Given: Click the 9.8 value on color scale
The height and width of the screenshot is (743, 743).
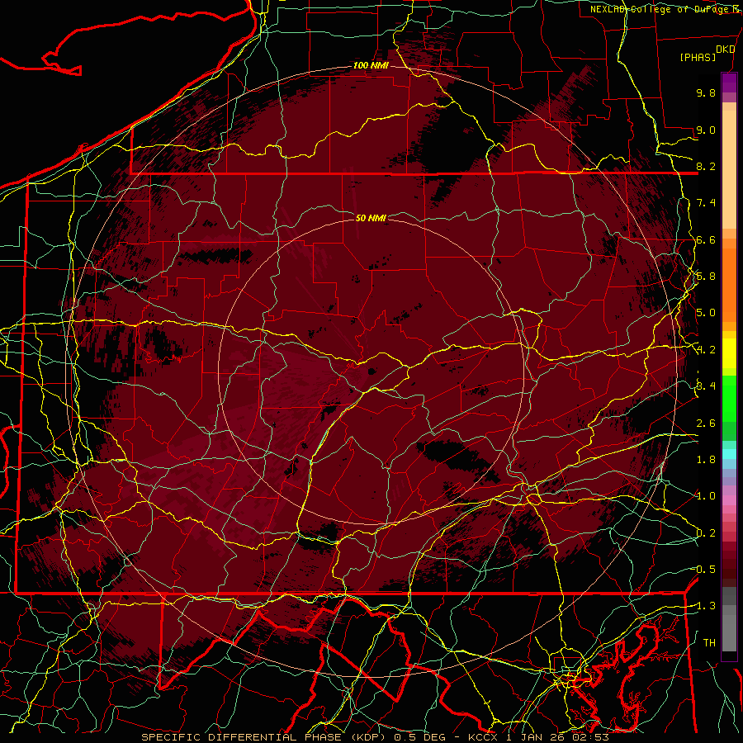Looking at the screenshot, I should pyautogui.click(x=706, y=92).
